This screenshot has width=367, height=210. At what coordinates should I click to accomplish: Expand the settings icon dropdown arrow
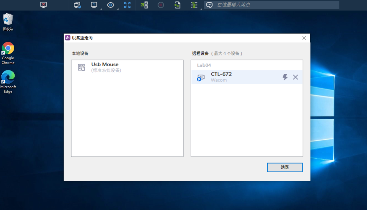pos(201,9)
